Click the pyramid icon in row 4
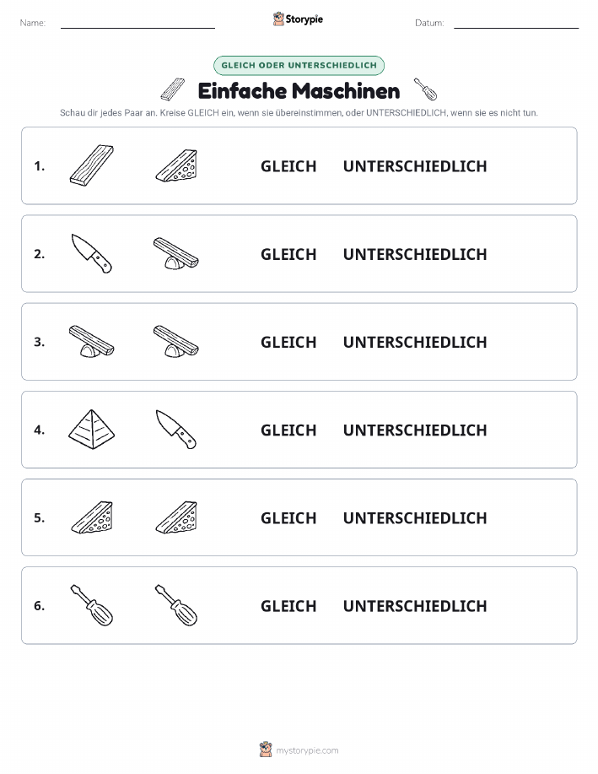Screen dimensions: 598x774 92,429
